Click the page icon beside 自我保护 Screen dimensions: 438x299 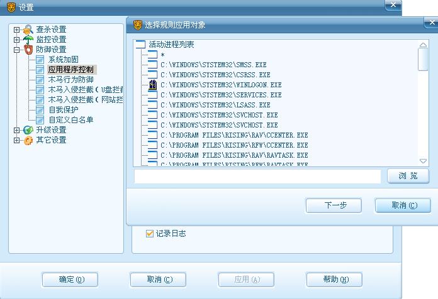[x=40, y=110]
